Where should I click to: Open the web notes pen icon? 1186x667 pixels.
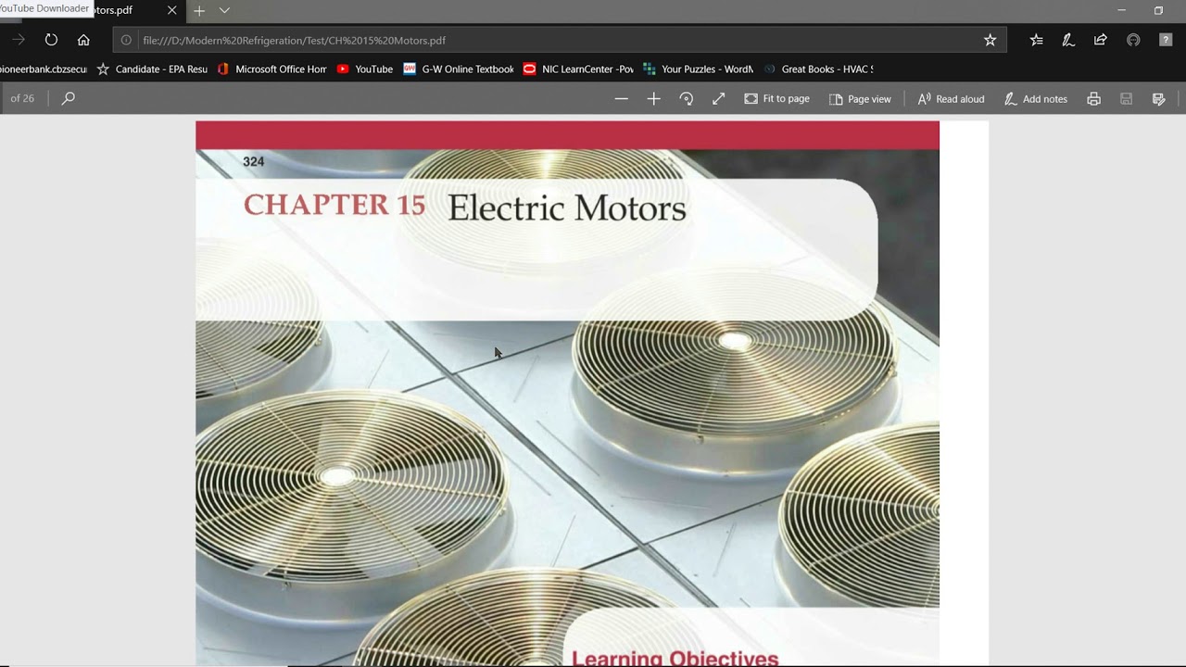pyautogui.click(x=1068, y=40)
